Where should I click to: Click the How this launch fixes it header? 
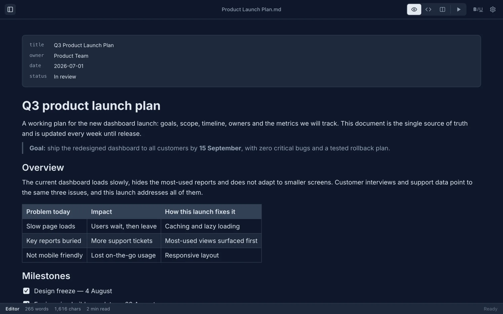(x=211, y=212)
